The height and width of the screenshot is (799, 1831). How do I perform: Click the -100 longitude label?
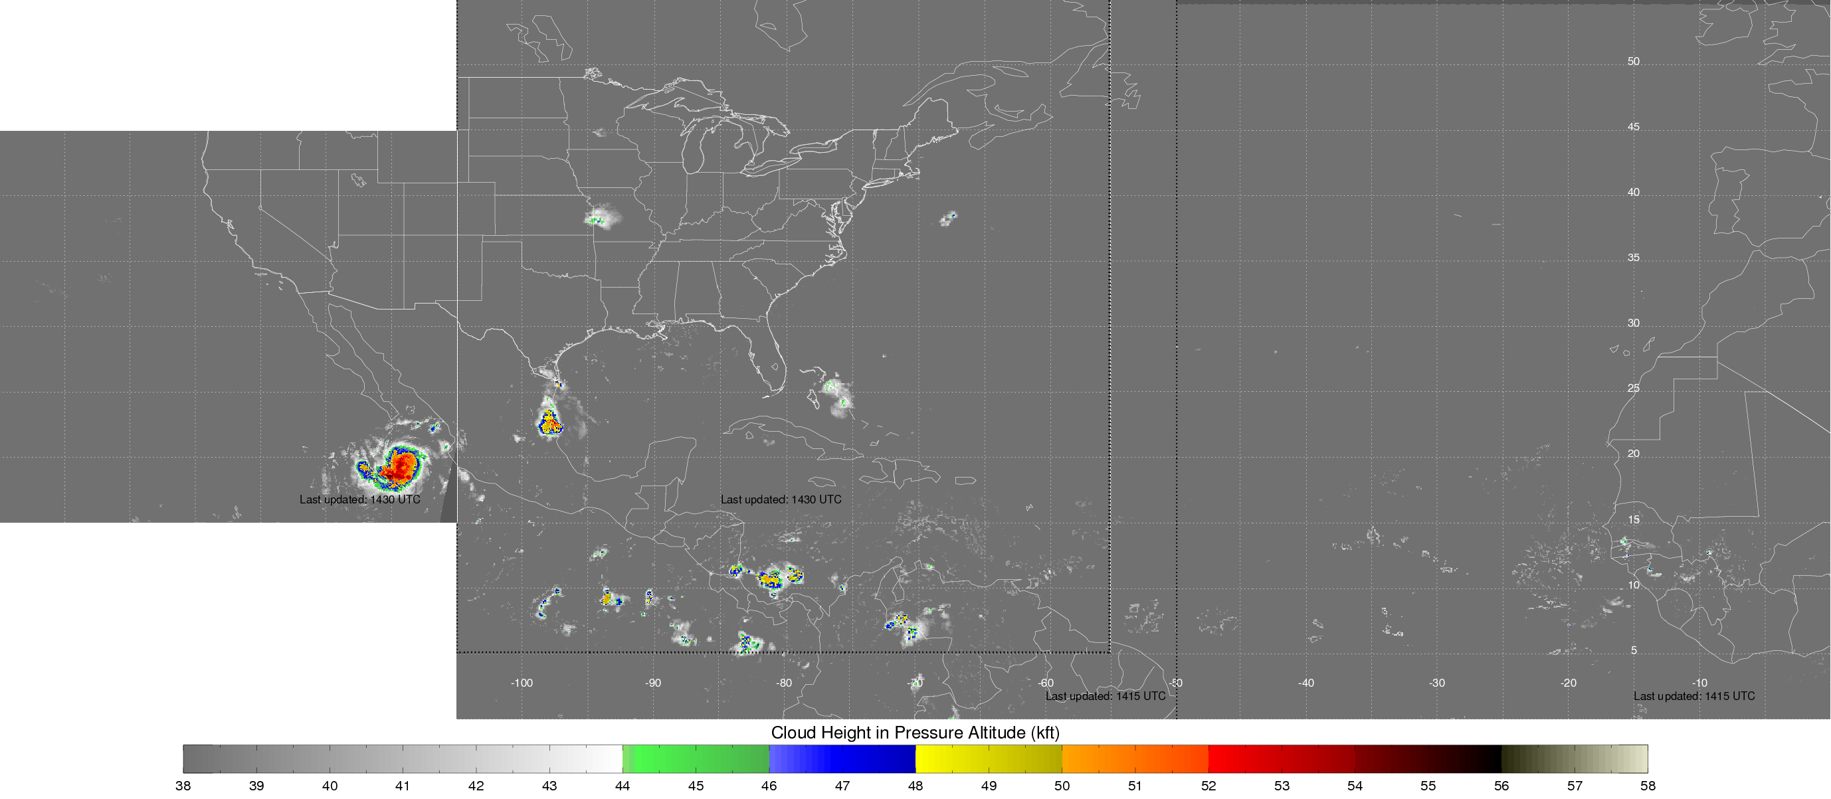pos(521,682)
